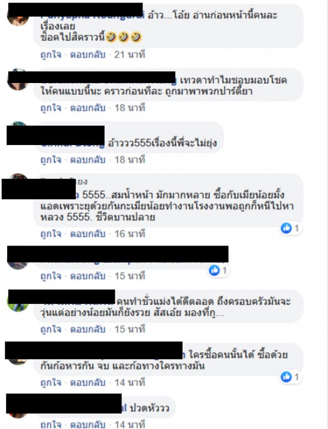This screenshot has width=328, height=429.
Task: Reply to the 'อ้าววว555เรื่องนี้พี่จะไม่ยุ่ง' comment
Action: [x=88, y=159]
